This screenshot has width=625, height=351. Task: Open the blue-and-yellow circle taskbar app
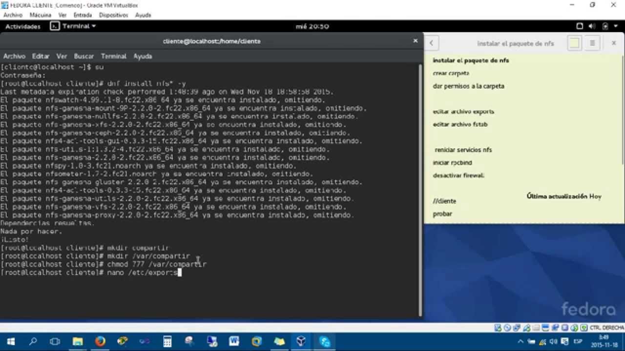point(256,341)
